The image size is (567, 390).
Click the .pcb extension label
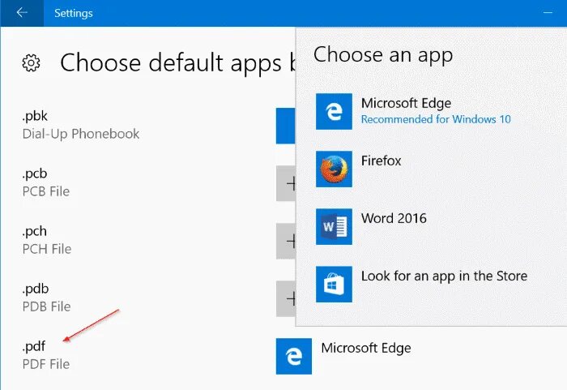point(34,174)
